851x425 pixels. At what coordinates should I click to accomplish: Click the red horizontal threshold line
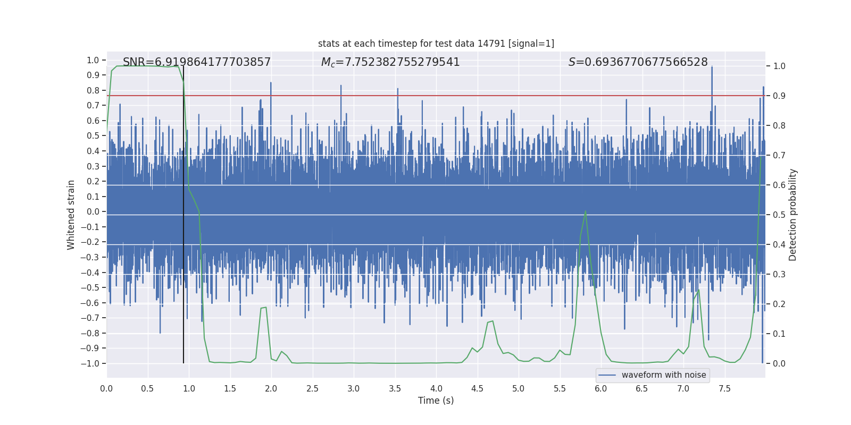click(x=479, y=96)
